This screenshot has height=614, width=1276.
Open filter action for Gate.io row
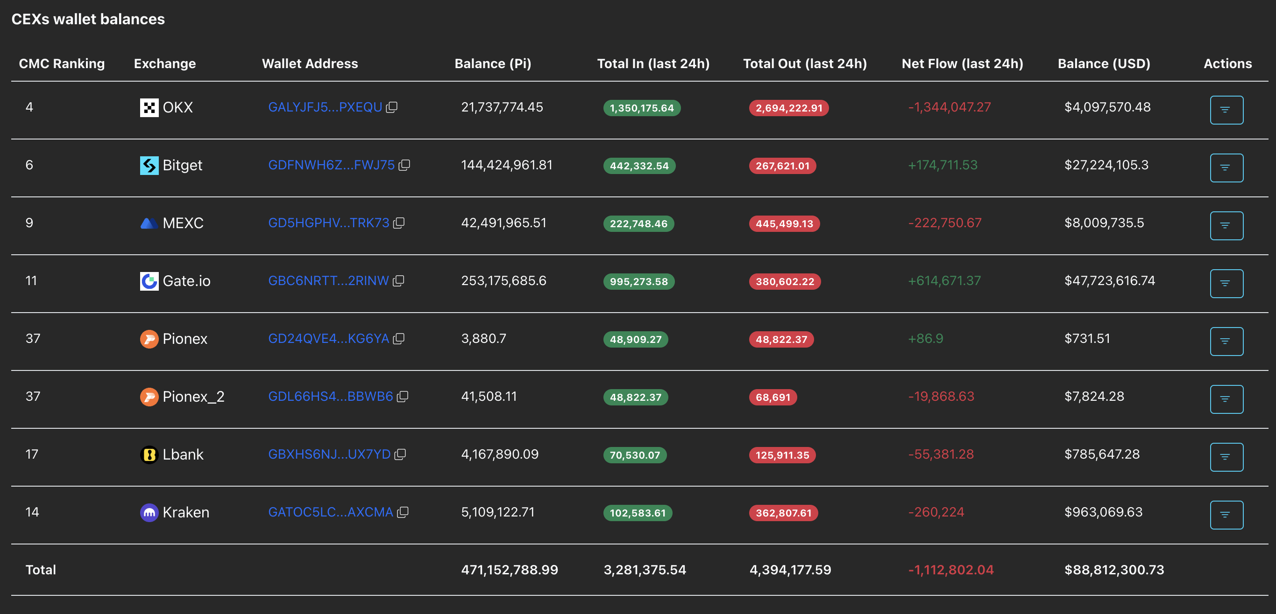tap(1226, 284)
